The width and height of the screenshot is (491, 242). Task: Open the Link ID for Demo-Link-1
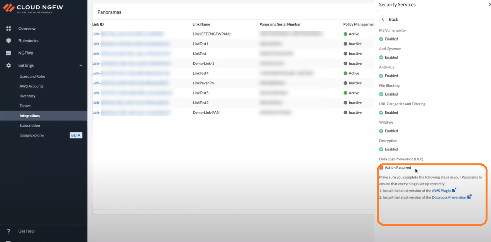click(x=132, y=64)
